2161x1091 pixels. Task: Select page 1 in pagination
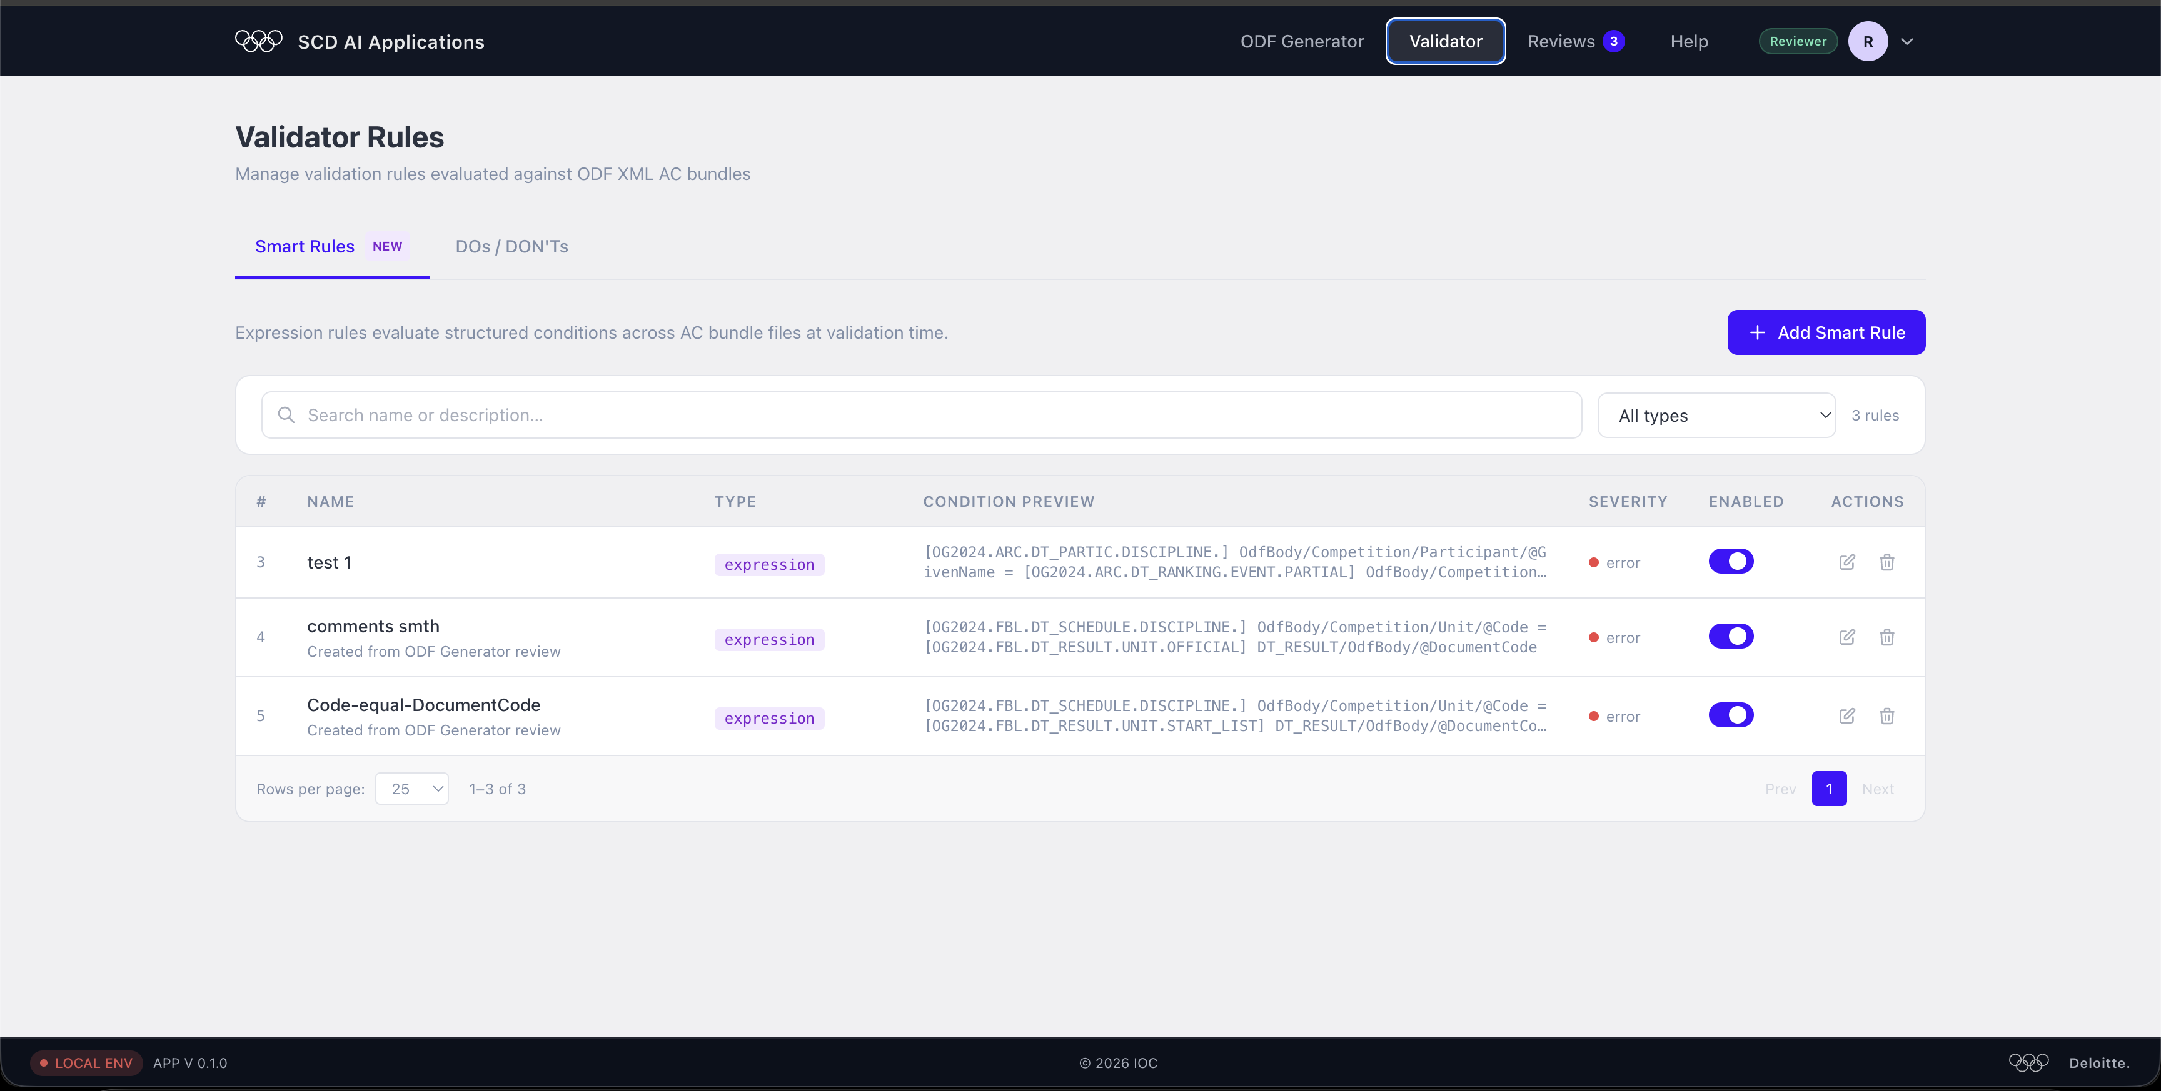coord(1829,789)
